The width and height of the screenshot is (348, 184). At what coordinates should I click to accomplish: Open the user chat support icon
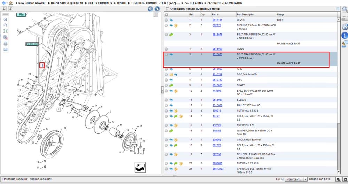click(345, 44)
